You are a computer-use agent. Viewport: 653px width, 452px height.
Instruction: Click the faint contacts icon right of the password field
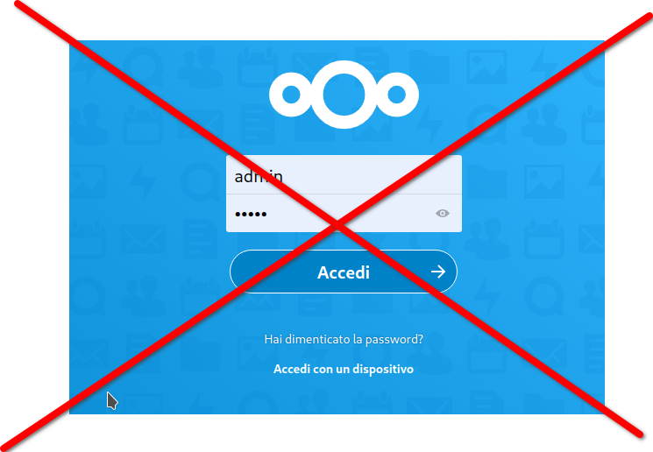(486, 238)
